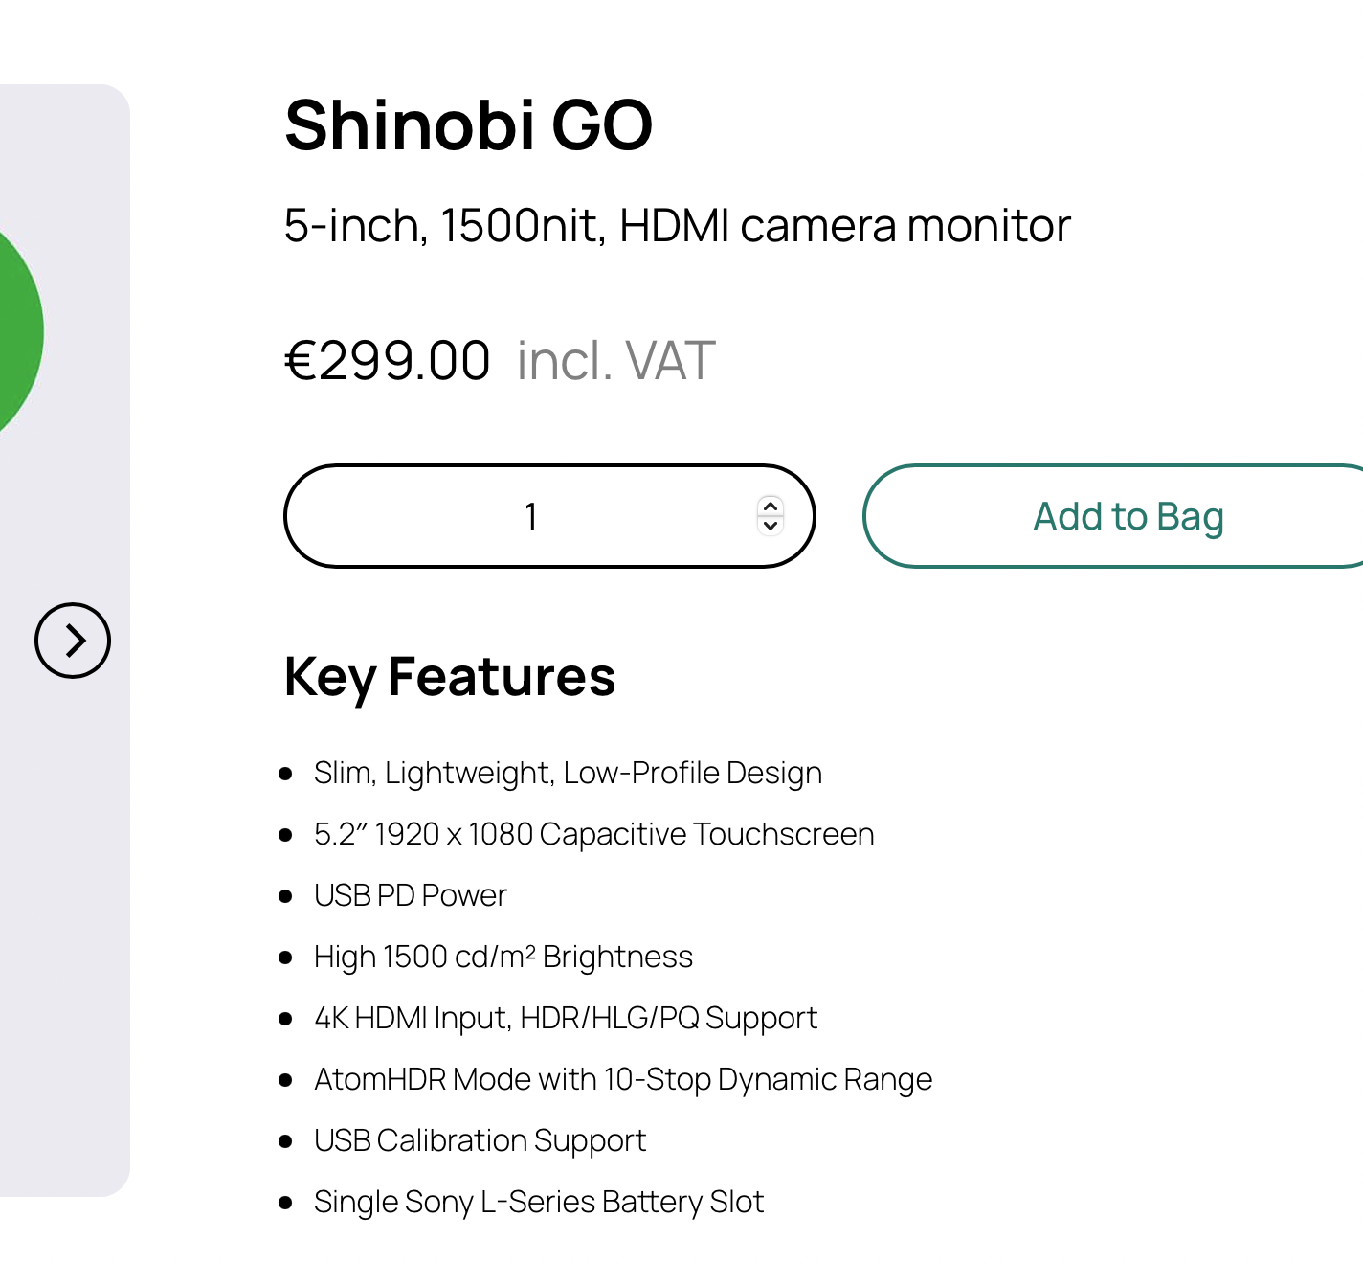Click the €299.00 price
1363x1262 pixels.
click(x=388, y=361)
